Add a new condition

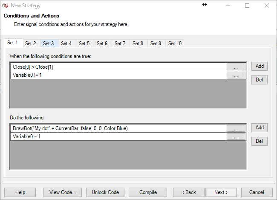click(x=260, y=66)
